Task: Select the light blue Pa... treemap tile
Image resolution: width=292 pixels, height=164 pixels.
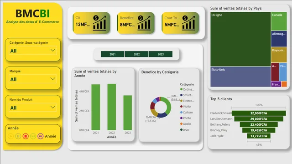Action: click(x=283, y=72)
